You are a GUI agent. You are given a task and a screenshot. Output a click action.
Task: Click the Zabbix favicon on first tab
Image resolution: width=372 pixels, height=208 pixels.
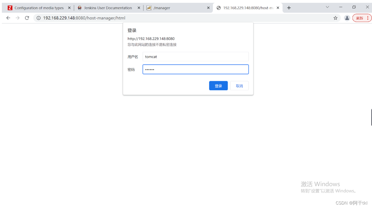(x=10, y=8)
